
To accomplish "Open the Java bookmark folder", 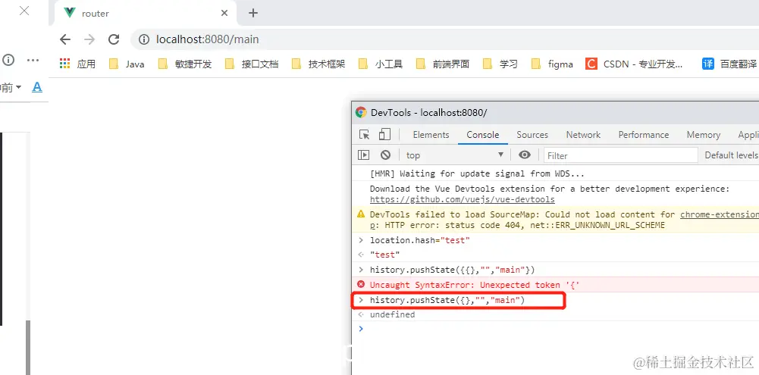I will [x=127, y=64].
